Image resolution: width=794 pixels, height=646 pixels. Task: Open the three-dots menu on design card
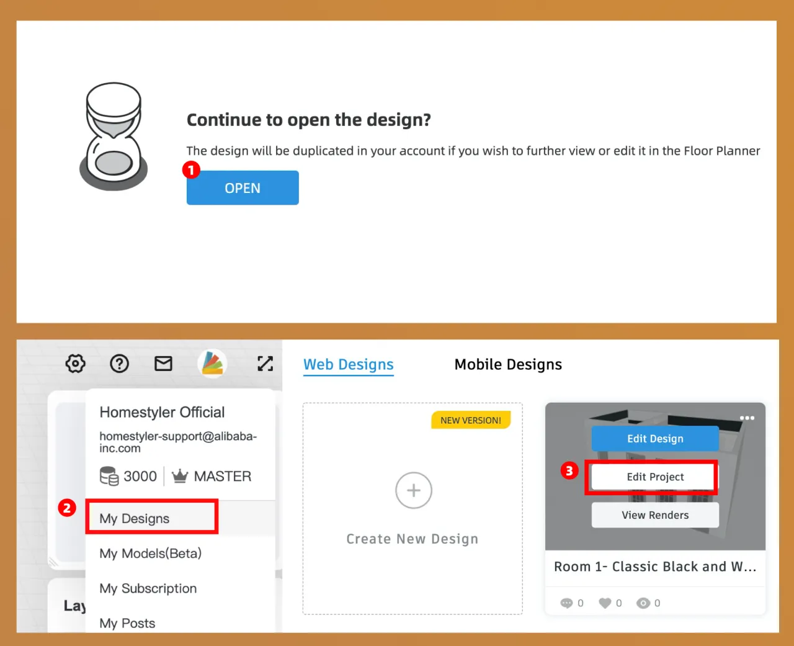pos(747,418)
